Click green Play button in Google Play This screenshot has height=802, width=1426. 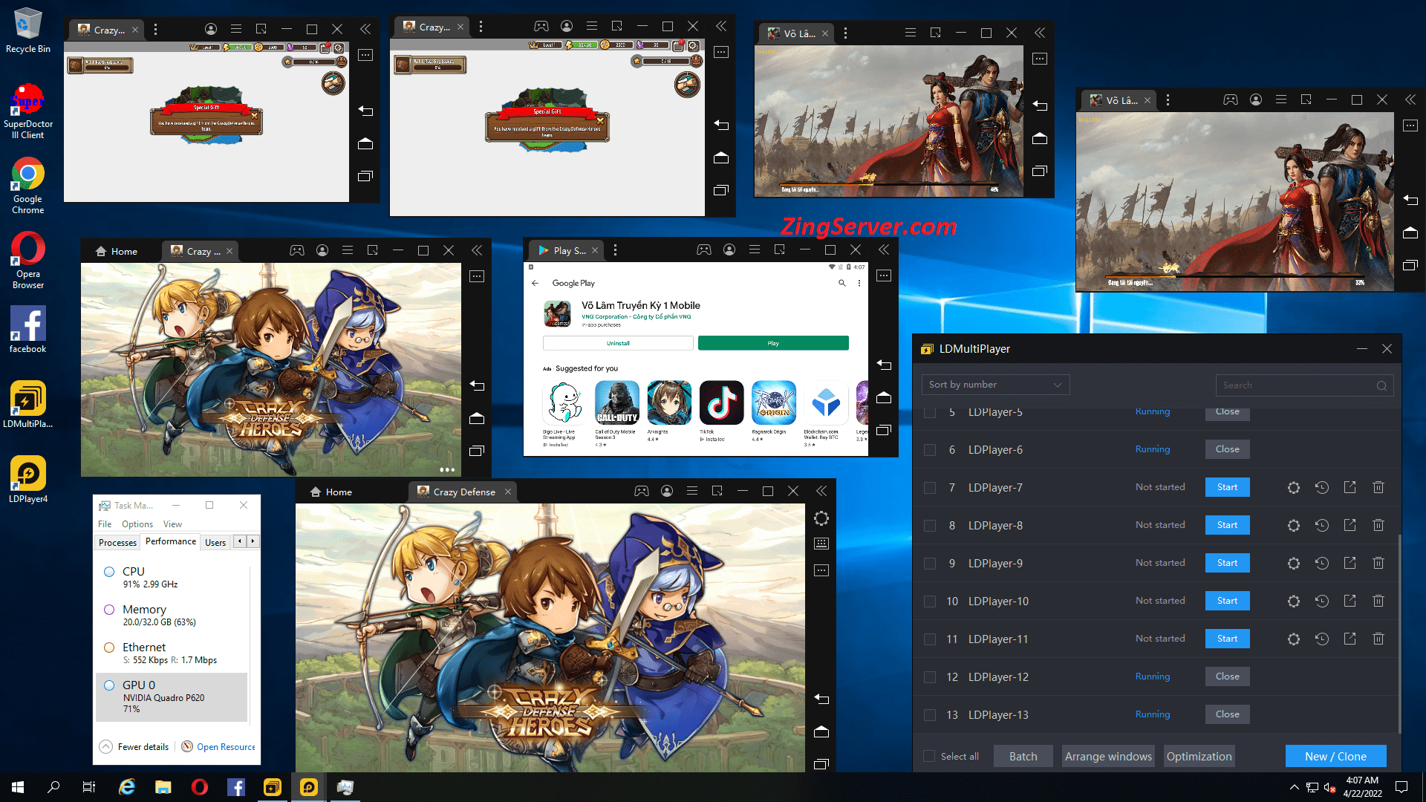(772, 343)
